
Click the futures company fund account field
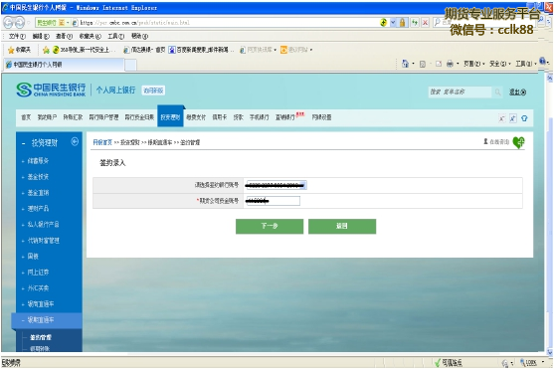pos(273,201)
